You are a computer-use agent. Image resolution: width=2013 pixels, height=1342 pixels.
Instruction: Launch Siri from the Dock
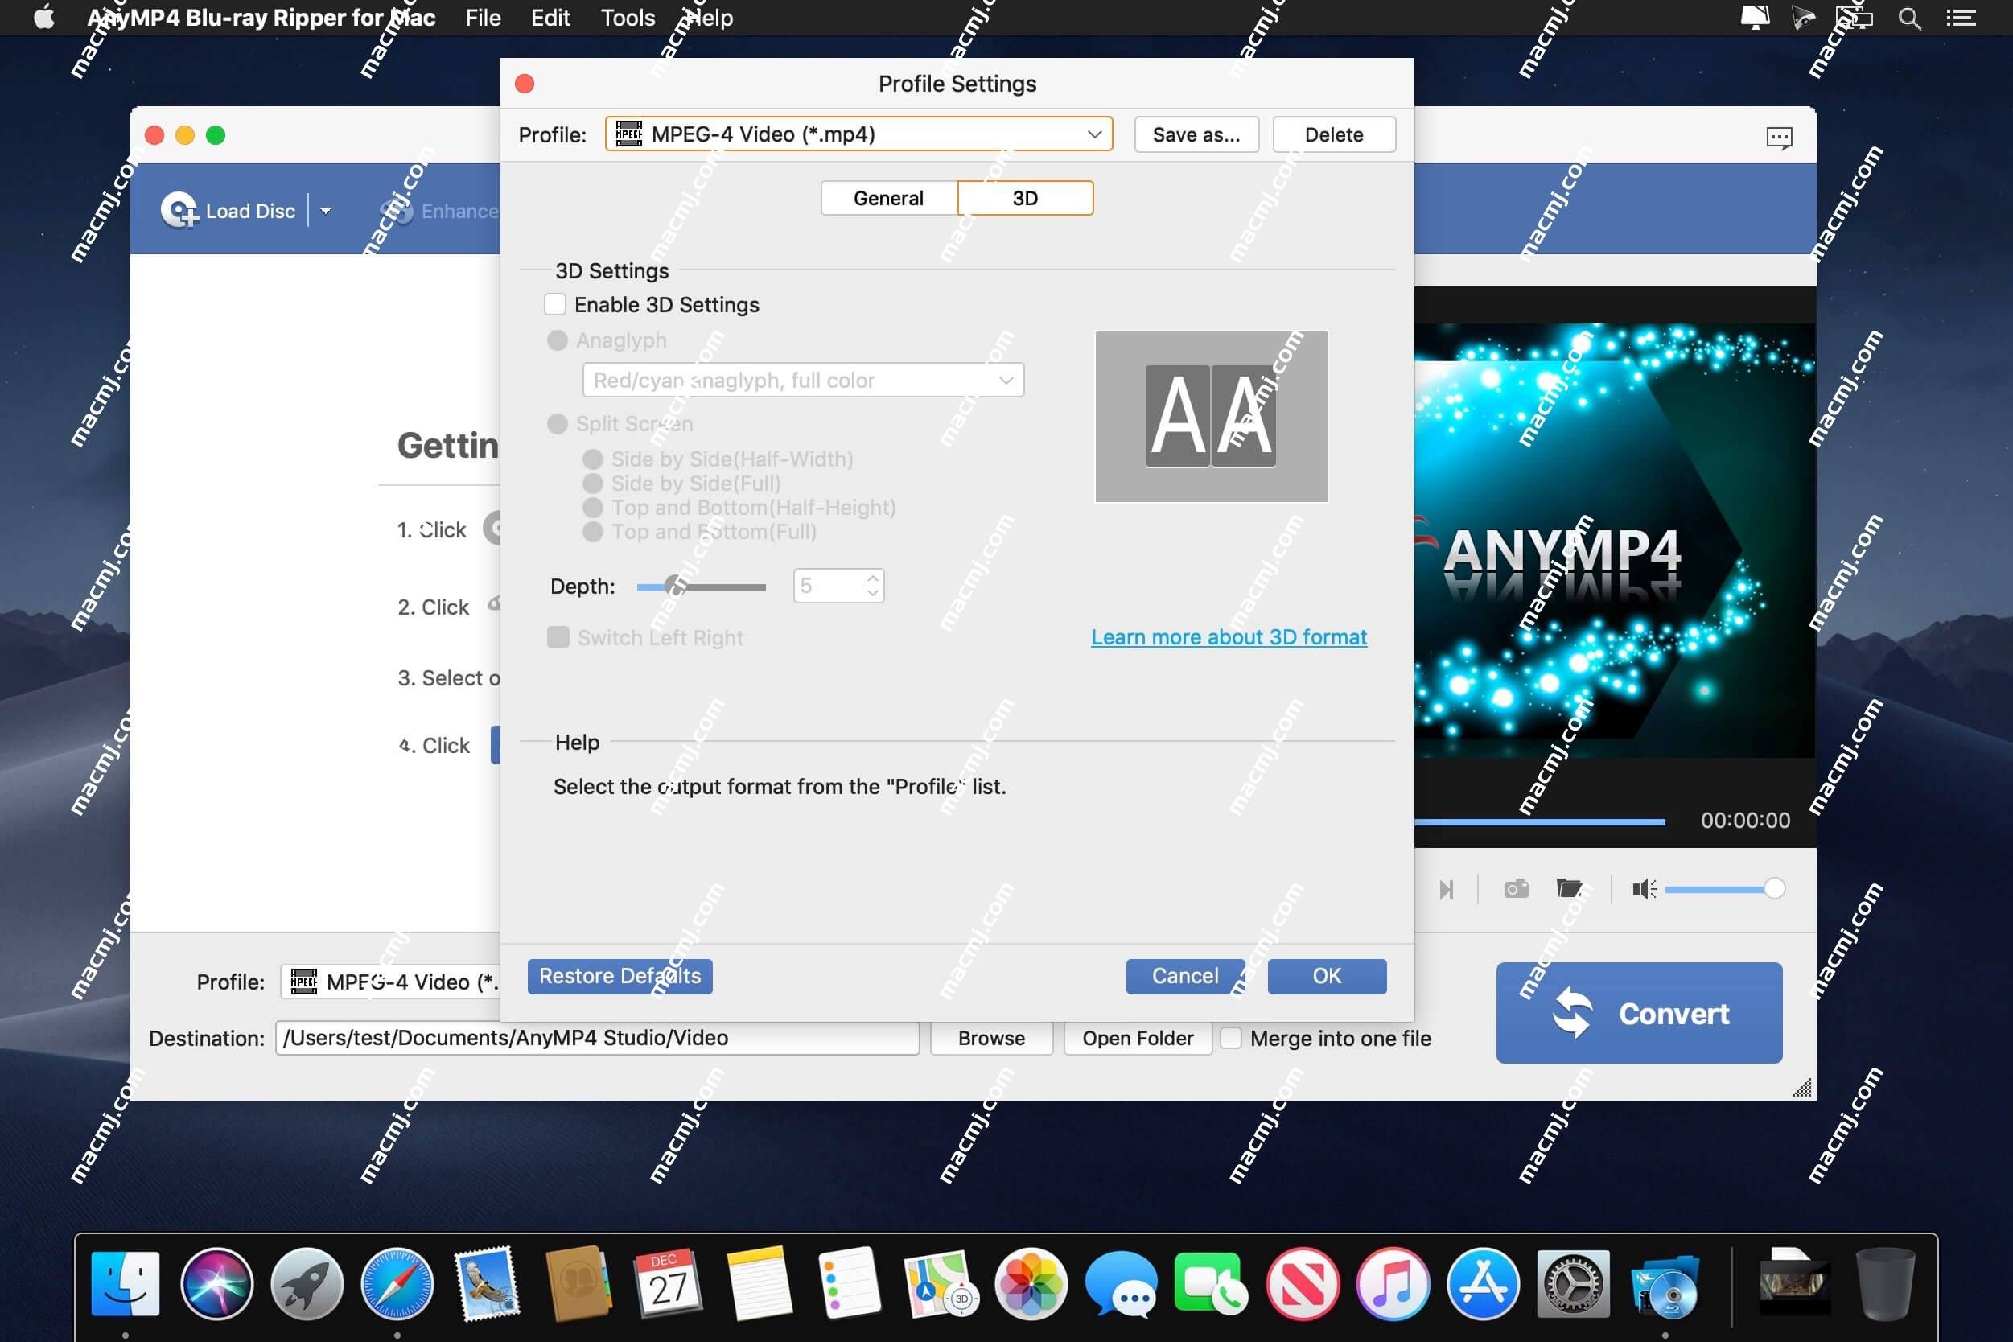(216, 1285)
